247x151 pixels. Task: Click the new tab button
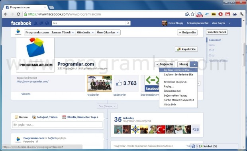tap(51, 8)
